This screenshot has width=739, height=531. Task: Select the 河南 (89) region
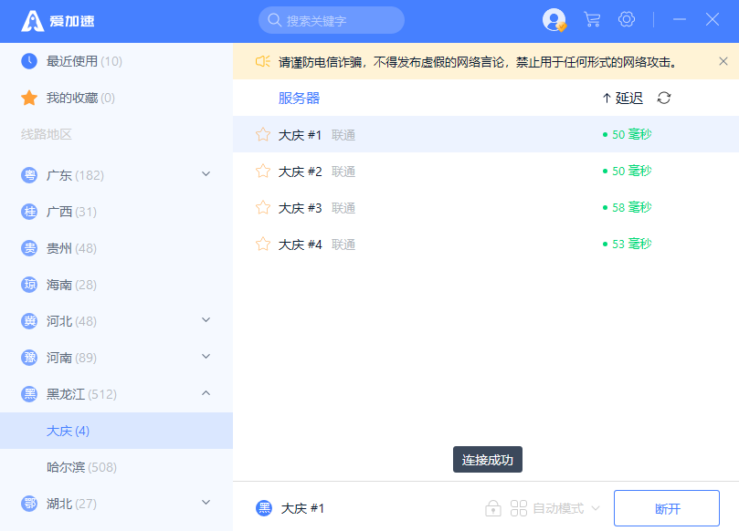pyautogui.click(x=116, y=358)
